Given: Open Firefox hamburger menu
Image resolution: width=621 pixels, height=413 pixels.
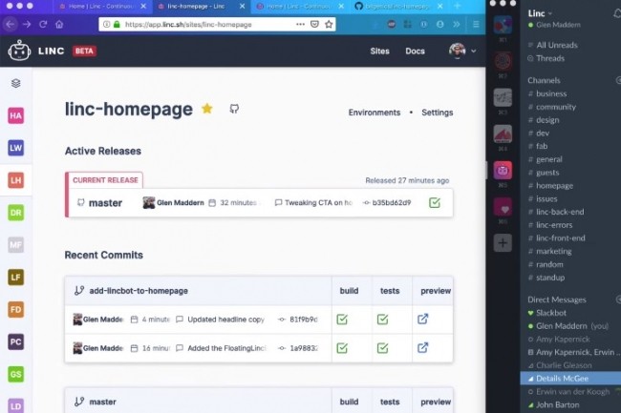Looking at the screenshot, I should pos(476,25).
